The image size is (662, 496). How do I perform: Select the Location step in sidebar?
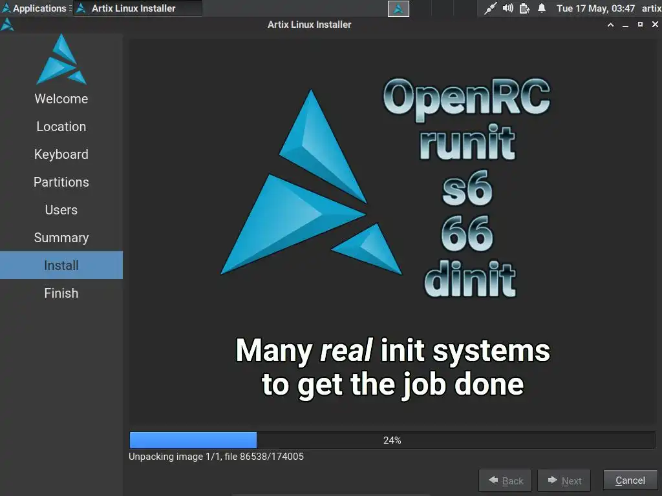(61, 127)
